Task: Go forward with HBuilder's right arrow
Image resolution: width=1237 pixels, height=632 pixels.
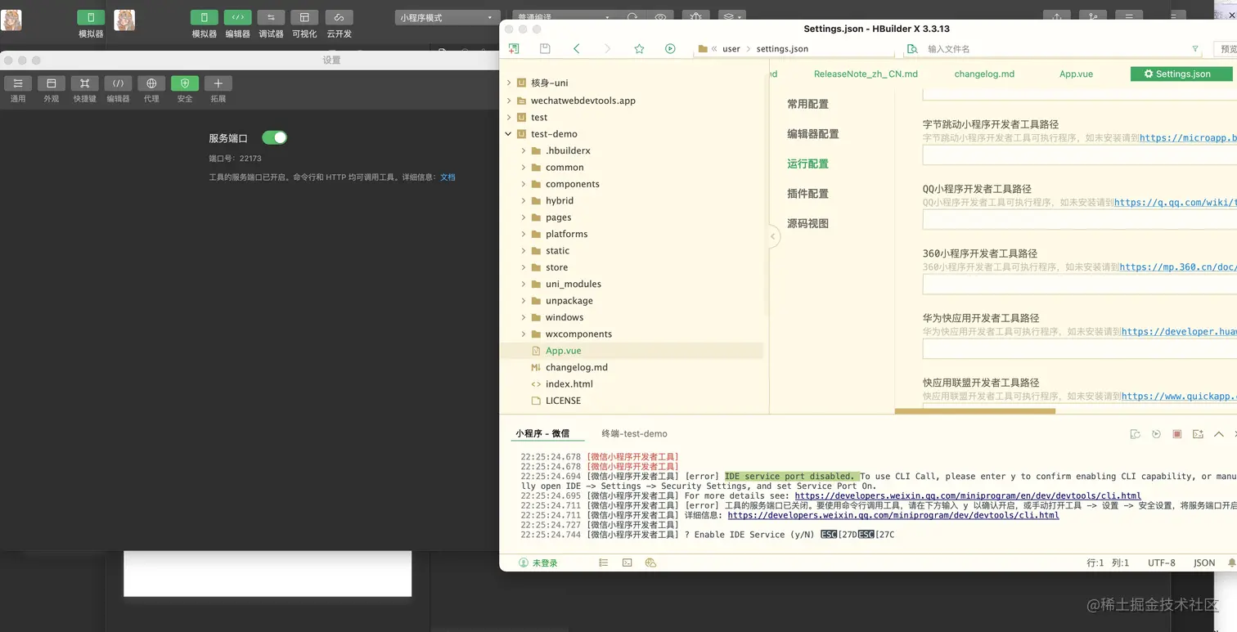Action: (x=607, y=49)
